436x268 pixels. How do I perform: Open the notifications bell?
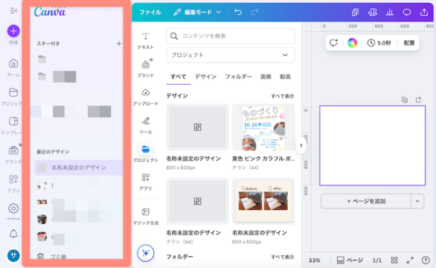(x=13, y=234)
